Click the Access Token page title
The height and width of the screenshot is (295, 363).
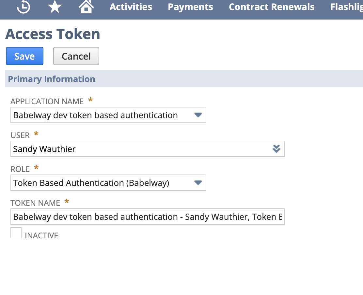click(53, 34)
